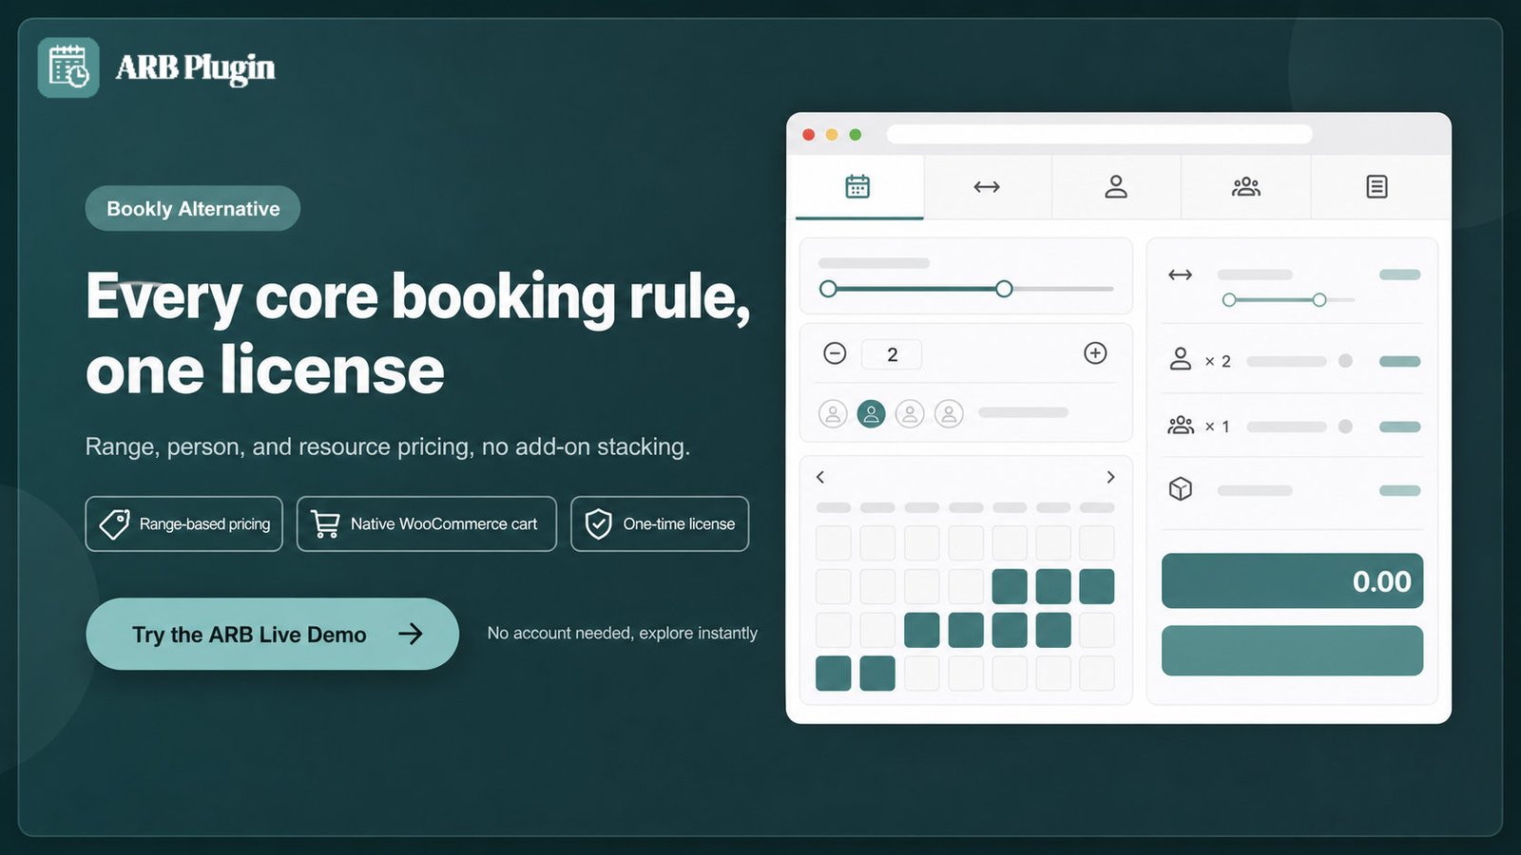Screen dimensions: 1521x855
Task: Click the shield checkmark icon
Action: [598, 523]
